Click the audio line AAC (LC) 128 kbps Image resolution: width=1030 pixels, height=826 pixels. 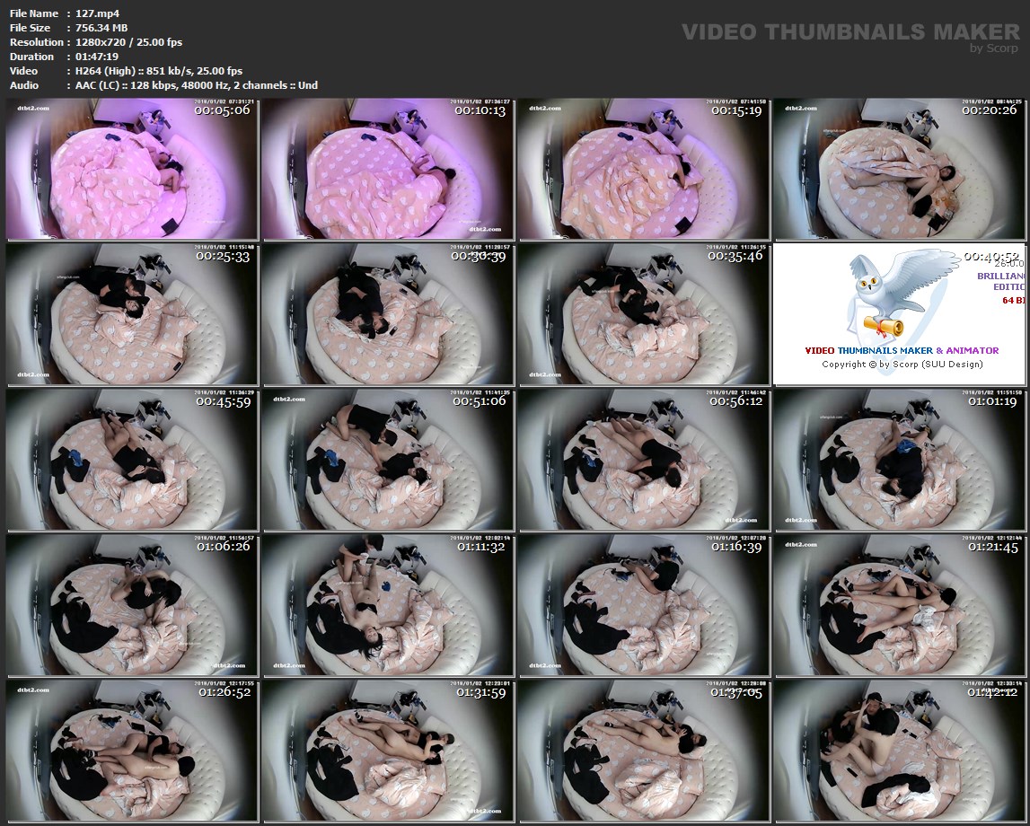pos(197,85)
